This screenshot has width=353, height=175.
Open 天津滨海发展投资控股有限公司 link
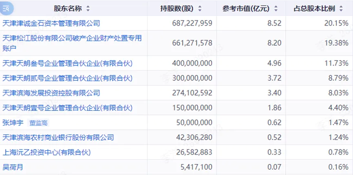click(x=51, y=93)
